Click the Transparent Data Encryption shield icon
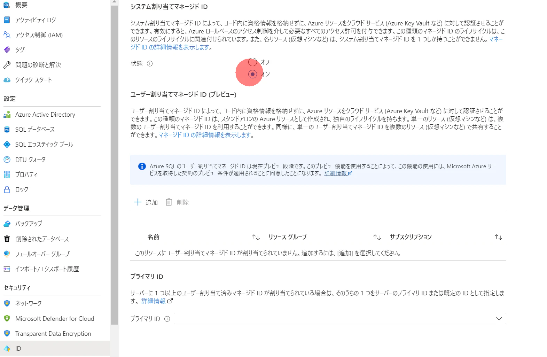The width and height of the screenshot is (547, 357). tap(7, 333)
